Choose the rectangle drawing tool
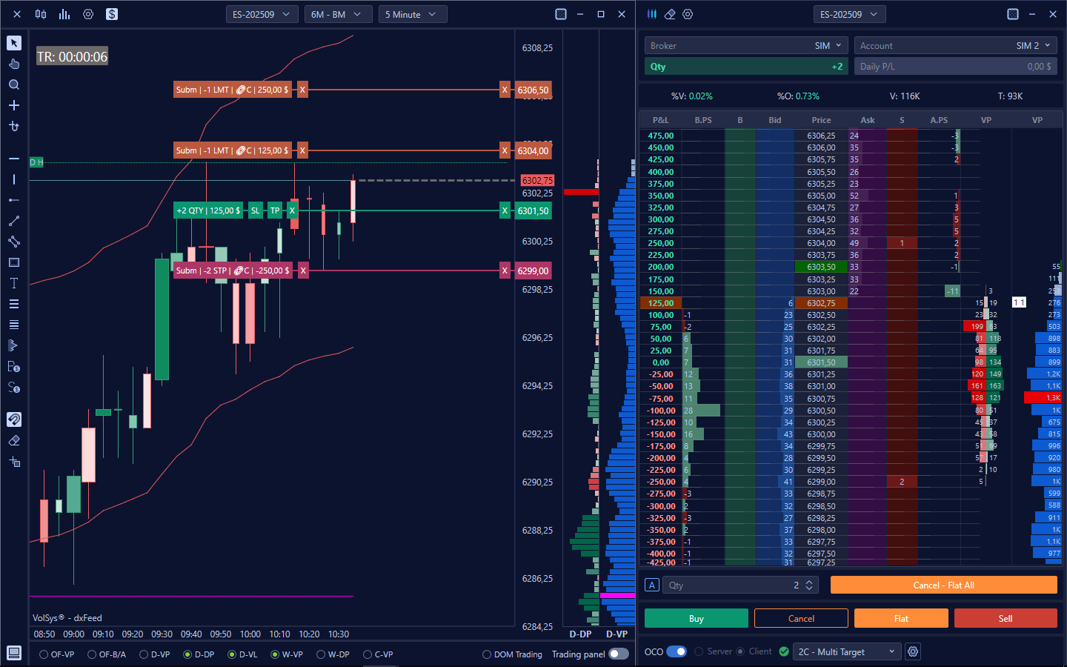This screenshot has width=1067, height=667. click(14, 262)
